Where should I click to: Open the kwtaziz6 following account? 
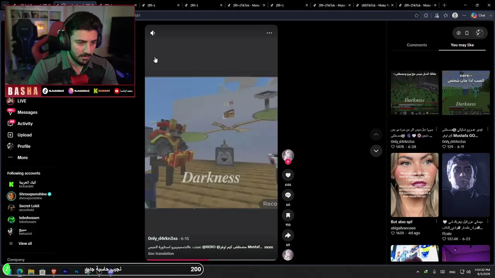click(x=20, y=232)
